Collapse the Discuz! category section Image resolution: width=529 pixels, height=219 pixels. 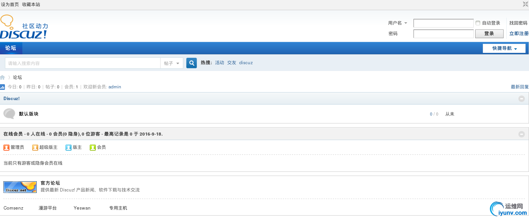[521, 99]
